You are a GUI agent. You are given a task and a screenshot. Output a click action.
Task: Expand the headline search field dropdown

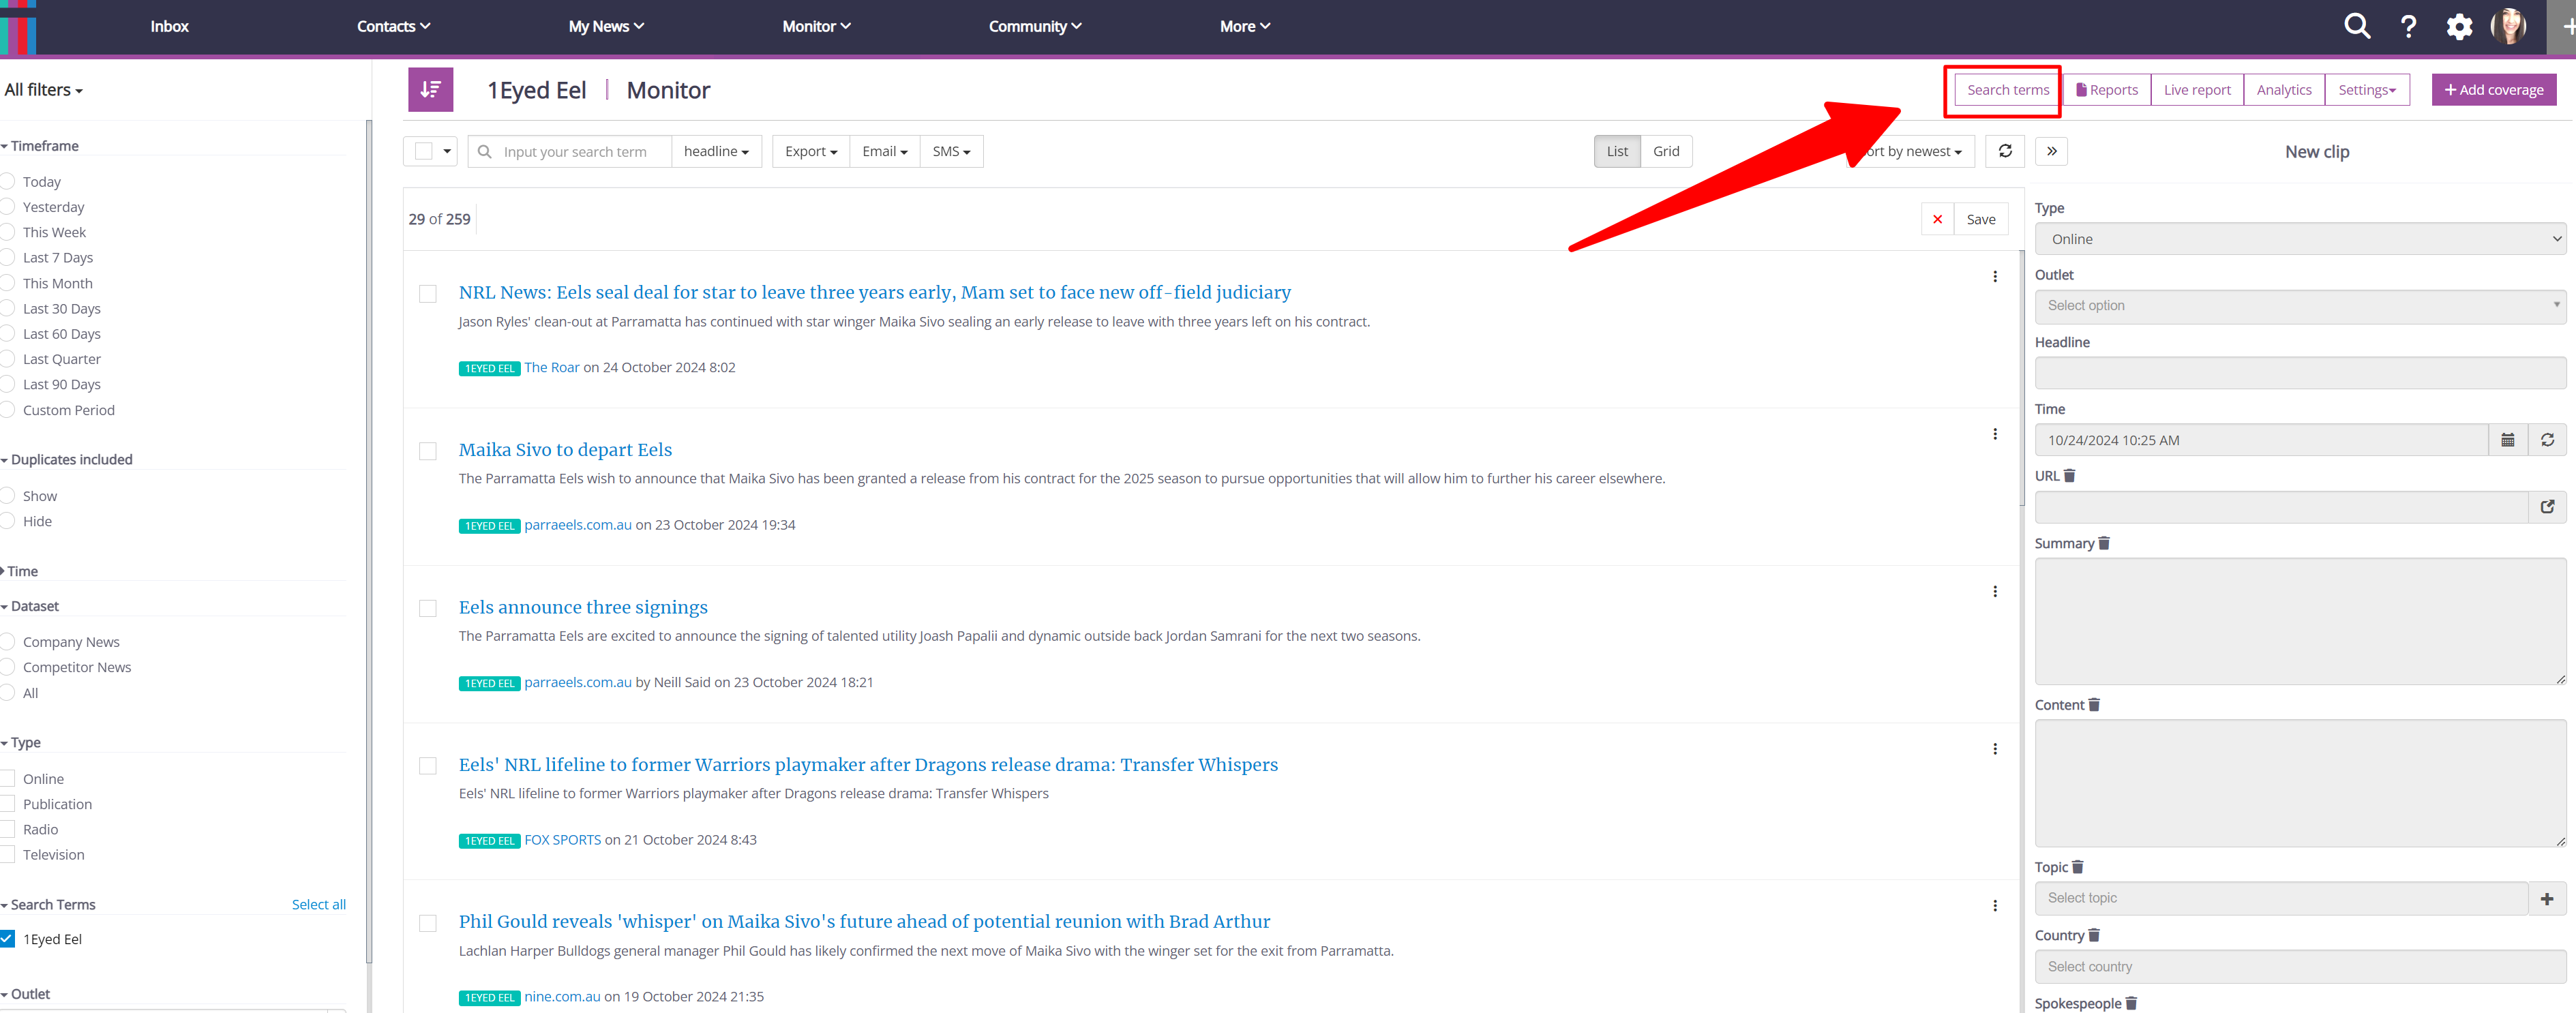coord(716,151)
